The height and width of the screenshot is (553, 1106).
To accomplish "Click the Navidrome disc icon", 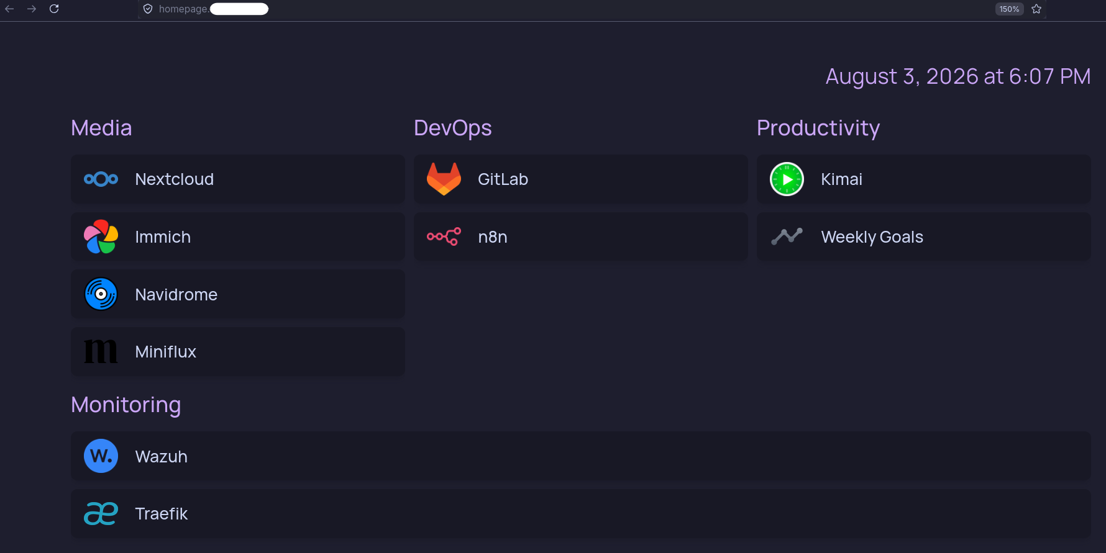I will pos(101,294).
